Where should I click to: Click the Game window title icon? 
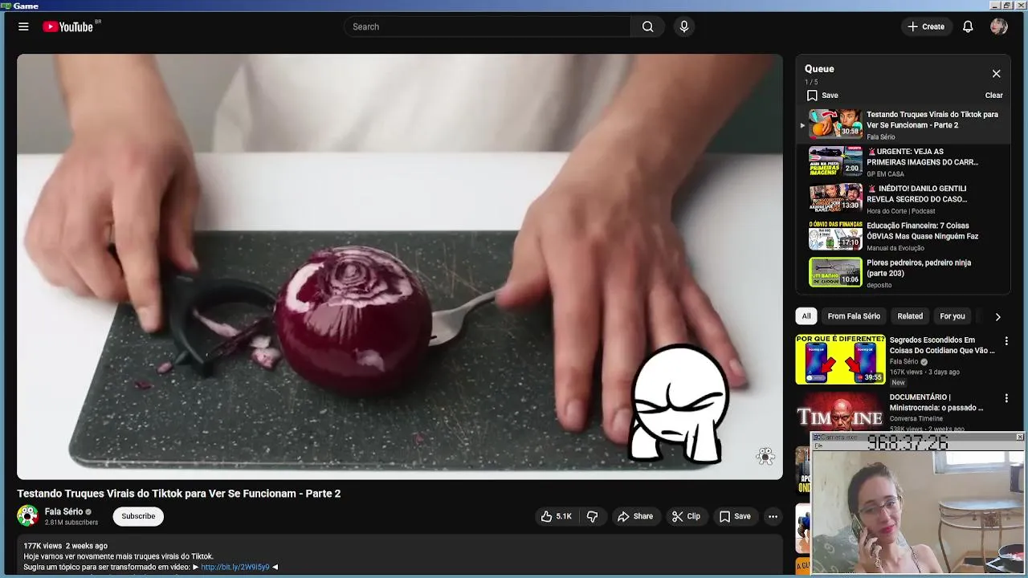(x=6, y=6)
